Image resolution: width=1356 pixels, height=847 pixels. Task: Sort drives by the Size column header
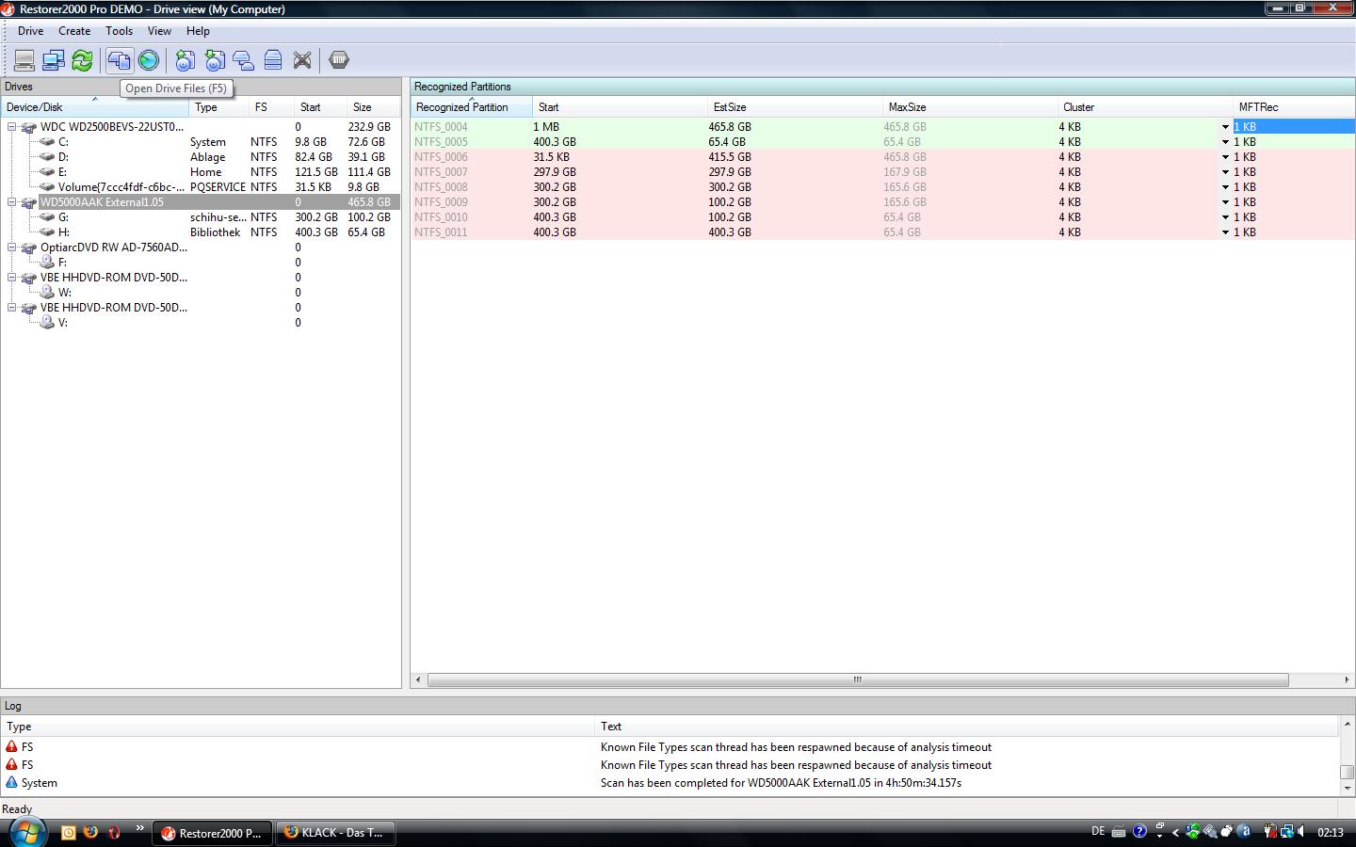[373, 106]
